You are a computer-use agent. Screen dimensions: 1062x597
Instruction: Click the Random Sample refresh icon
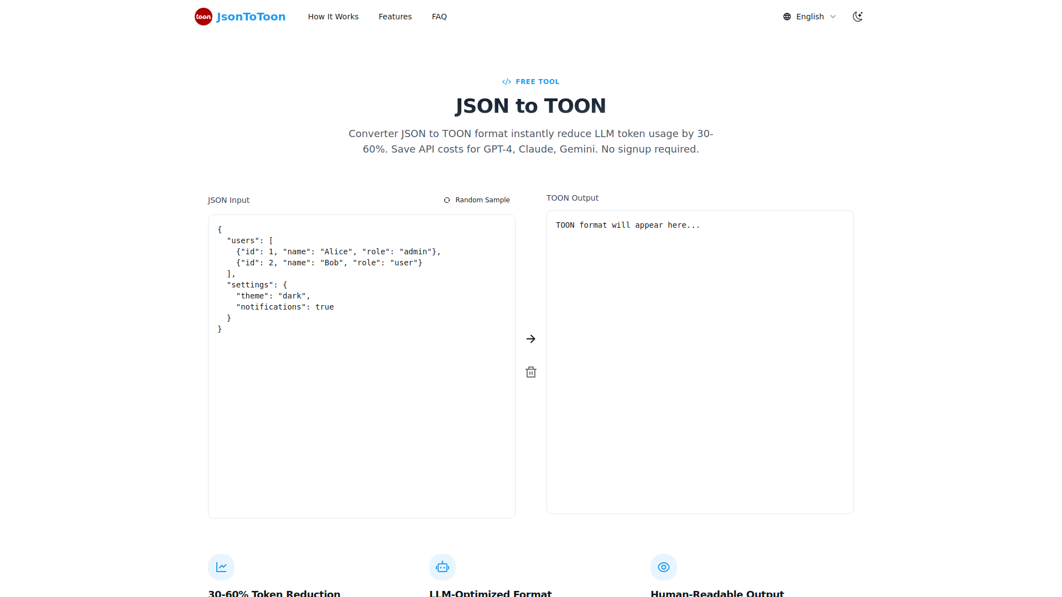coord(447,200)
